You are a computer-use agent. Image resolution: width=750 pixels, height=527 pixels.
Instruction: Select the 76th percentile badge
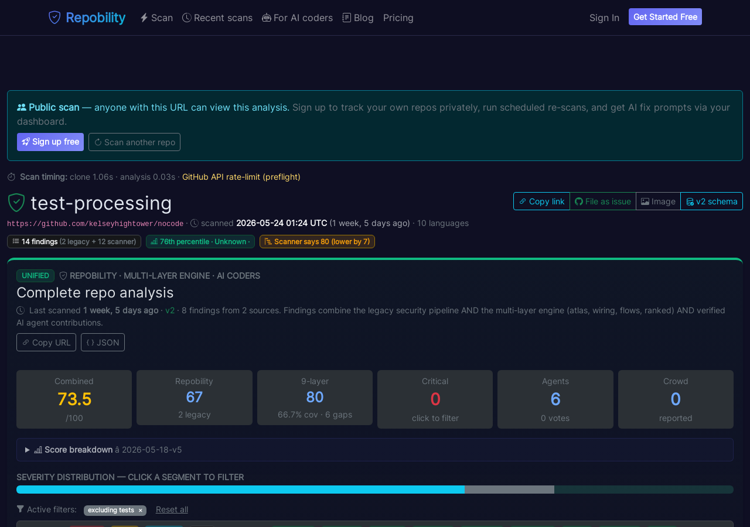(x=200, y=241)
